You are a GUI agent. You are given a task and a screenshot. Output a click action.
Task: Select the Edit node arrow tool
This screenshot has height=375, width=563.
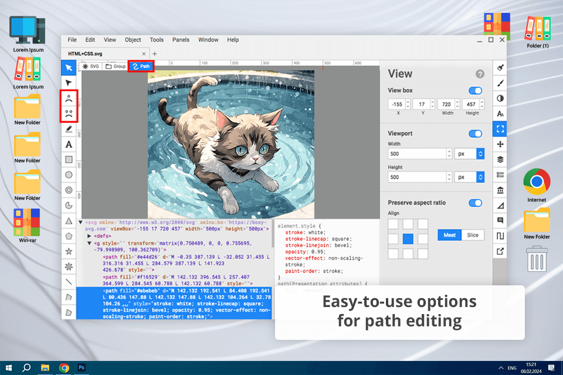[69, 83]
